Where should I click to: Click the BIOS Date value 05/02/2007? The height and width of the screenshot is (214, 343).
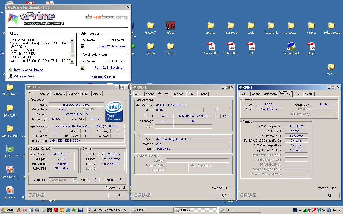pyautogui.click(x=192, y=149)
